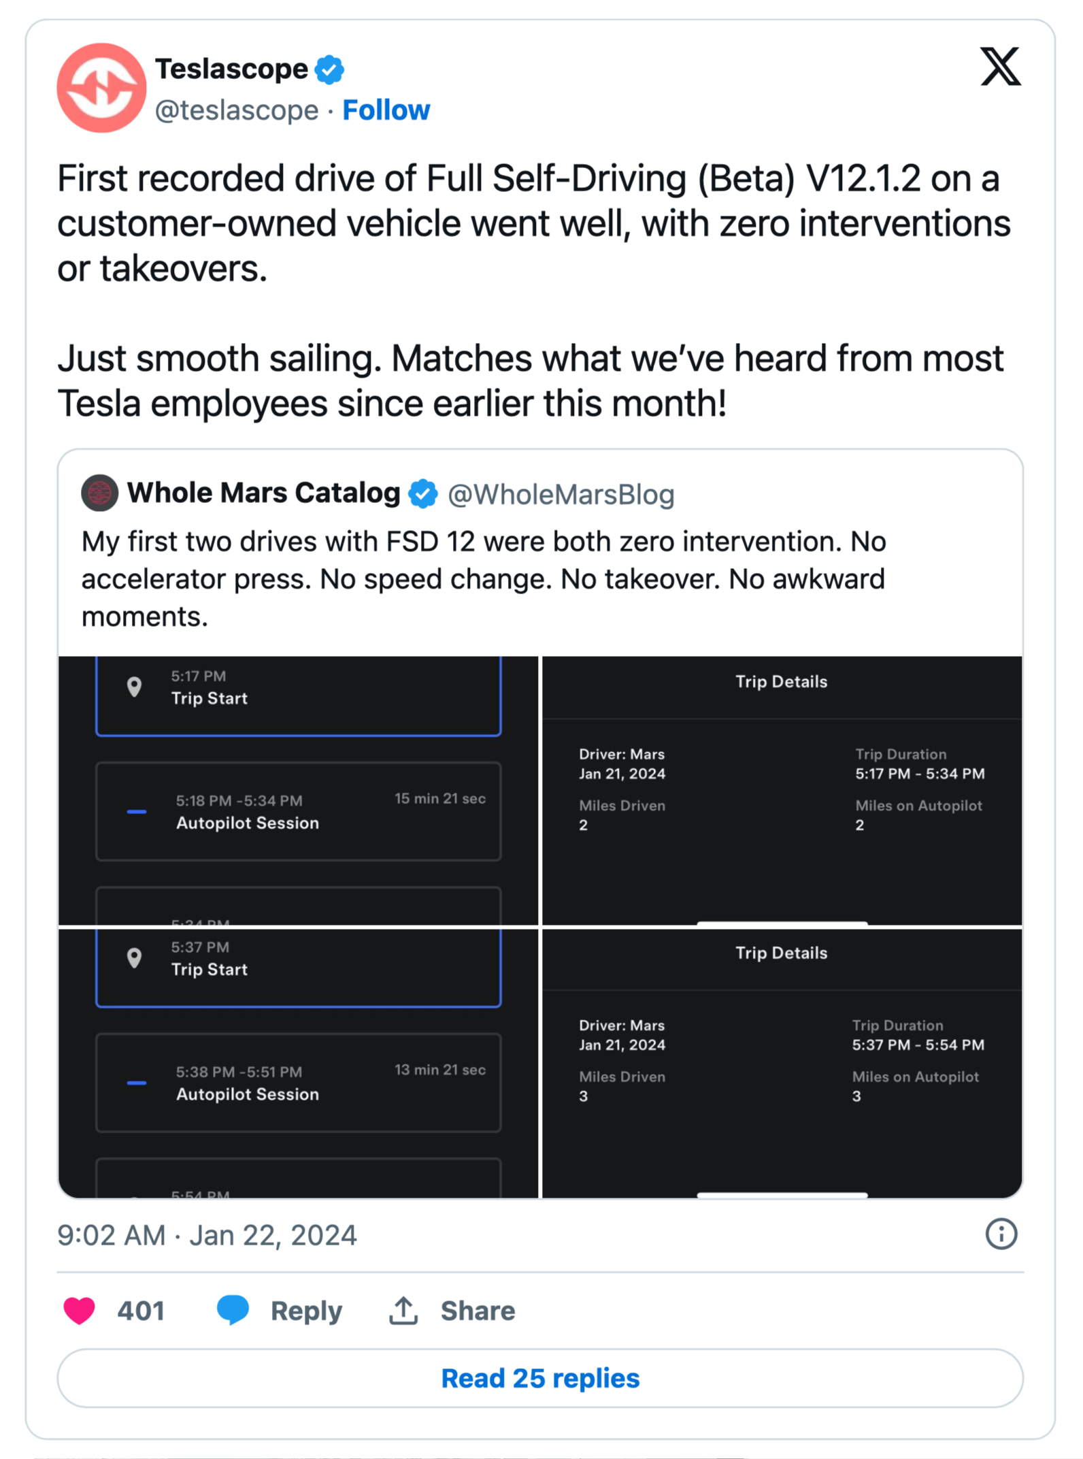Screen dimensions: 1083x1459
Task: Click the Teslascope profile avatar
Action: pos(101,88)
